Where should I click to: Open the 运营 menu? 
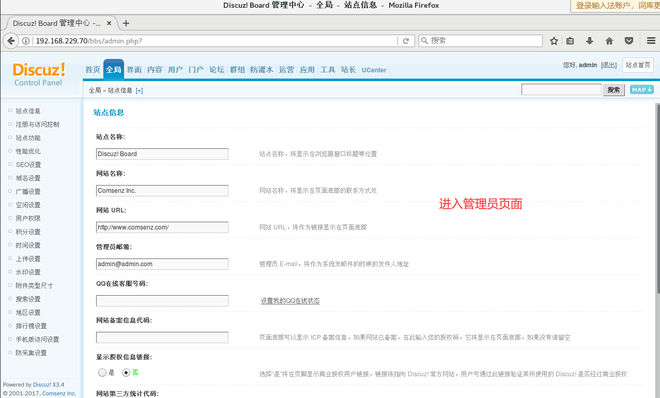pyautogui.click(x=286, y=70)
